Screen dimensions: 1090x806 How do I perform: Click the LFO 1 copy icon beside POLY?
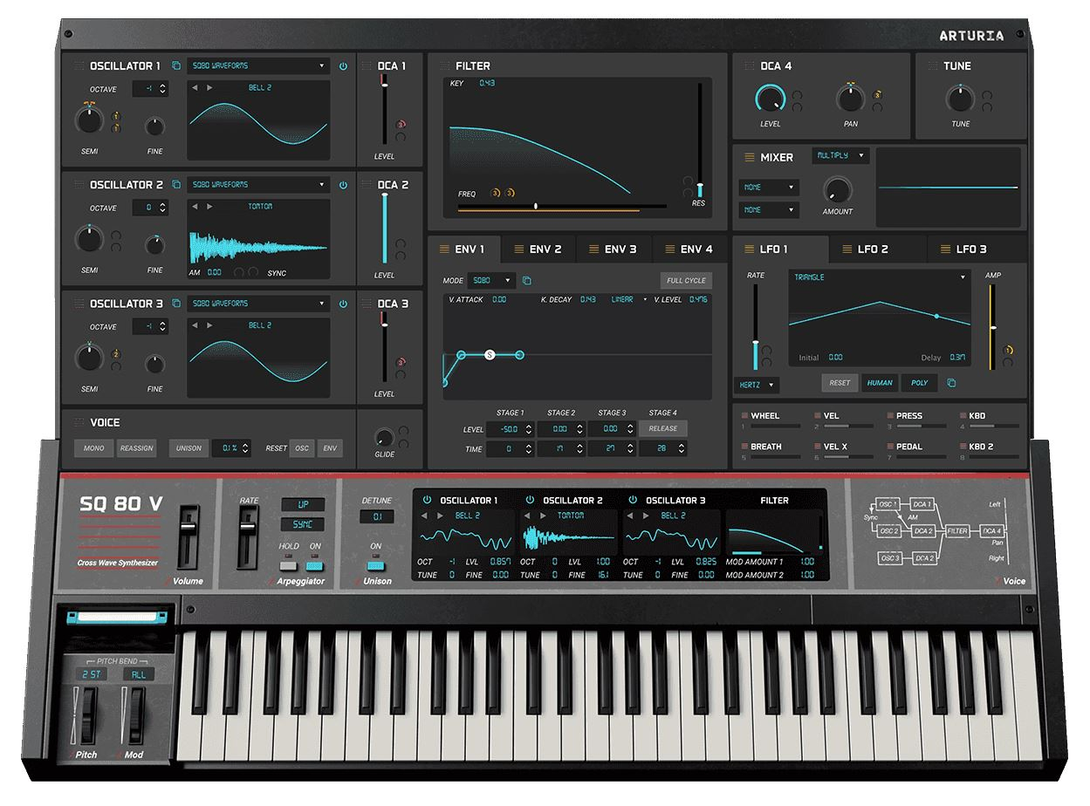tap(951, 383)
